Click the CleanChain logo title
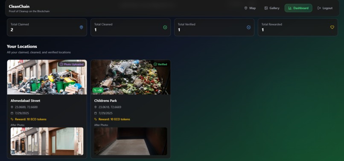344x161 pixels. [x=19, y=6]
